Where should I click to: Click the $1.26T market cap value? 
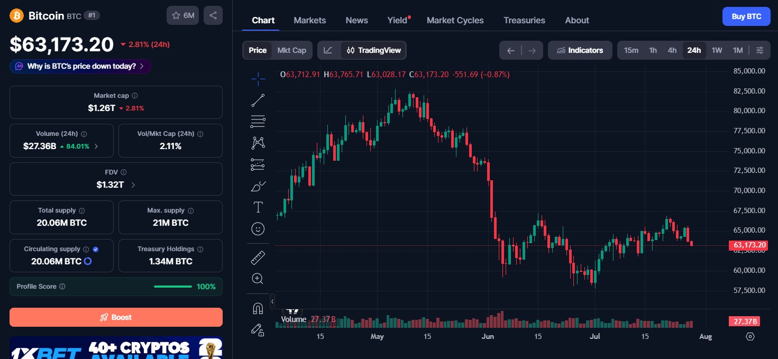[102, 108]
